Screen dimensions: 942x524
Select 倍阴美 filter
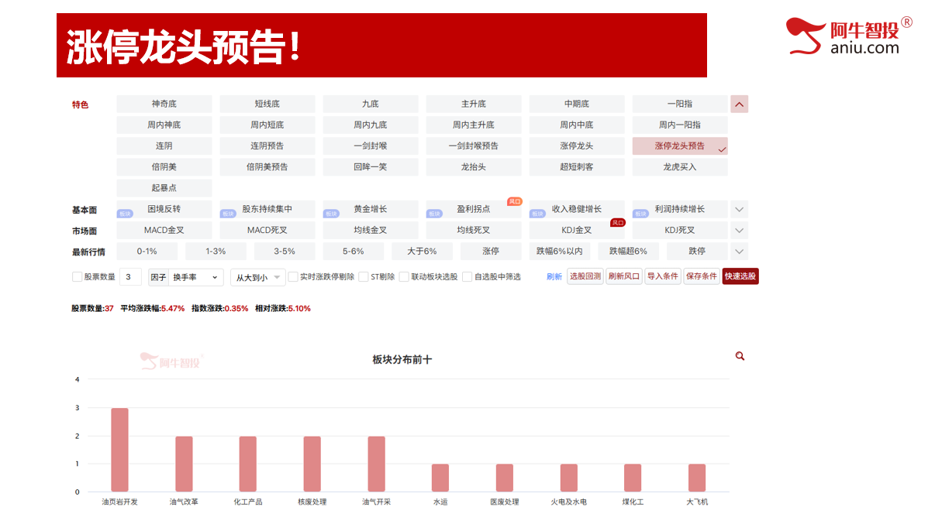[164, 166]
